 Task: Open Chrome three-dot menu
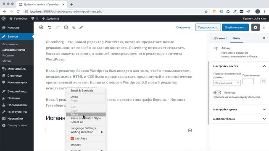click(264, 11)
